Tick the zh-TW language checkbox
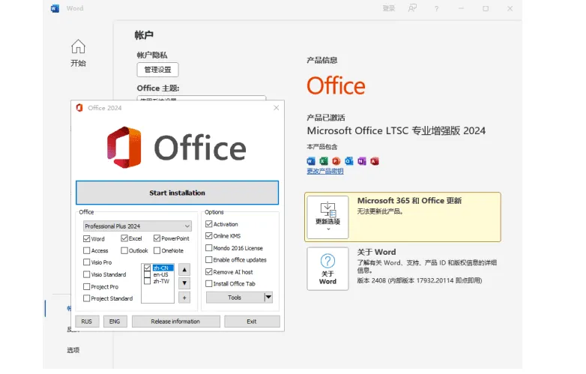This screenshot has height=374, width=586. (x=147, y=281)
